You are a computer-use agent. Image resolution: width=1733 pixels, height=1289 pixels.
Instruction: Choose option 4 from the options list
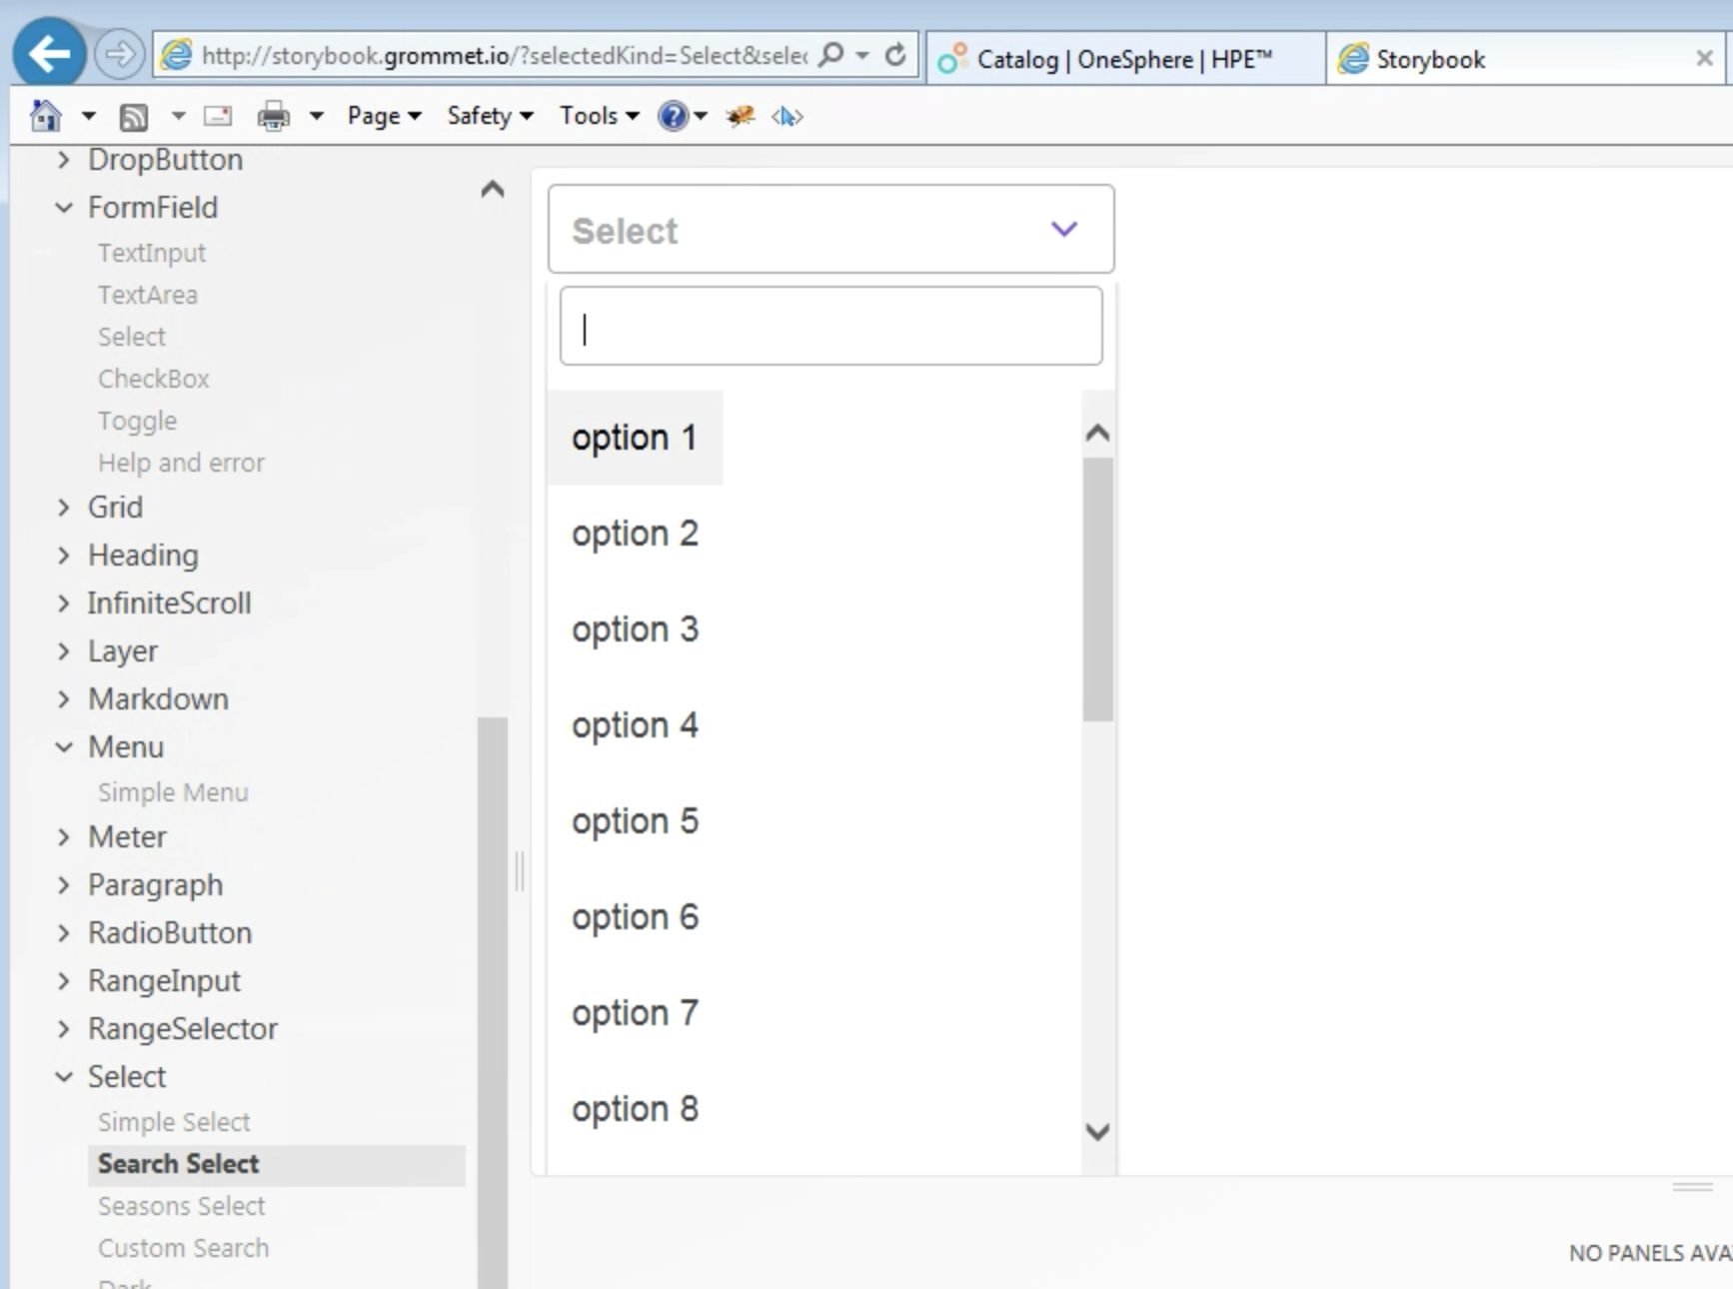coord(635,725)
